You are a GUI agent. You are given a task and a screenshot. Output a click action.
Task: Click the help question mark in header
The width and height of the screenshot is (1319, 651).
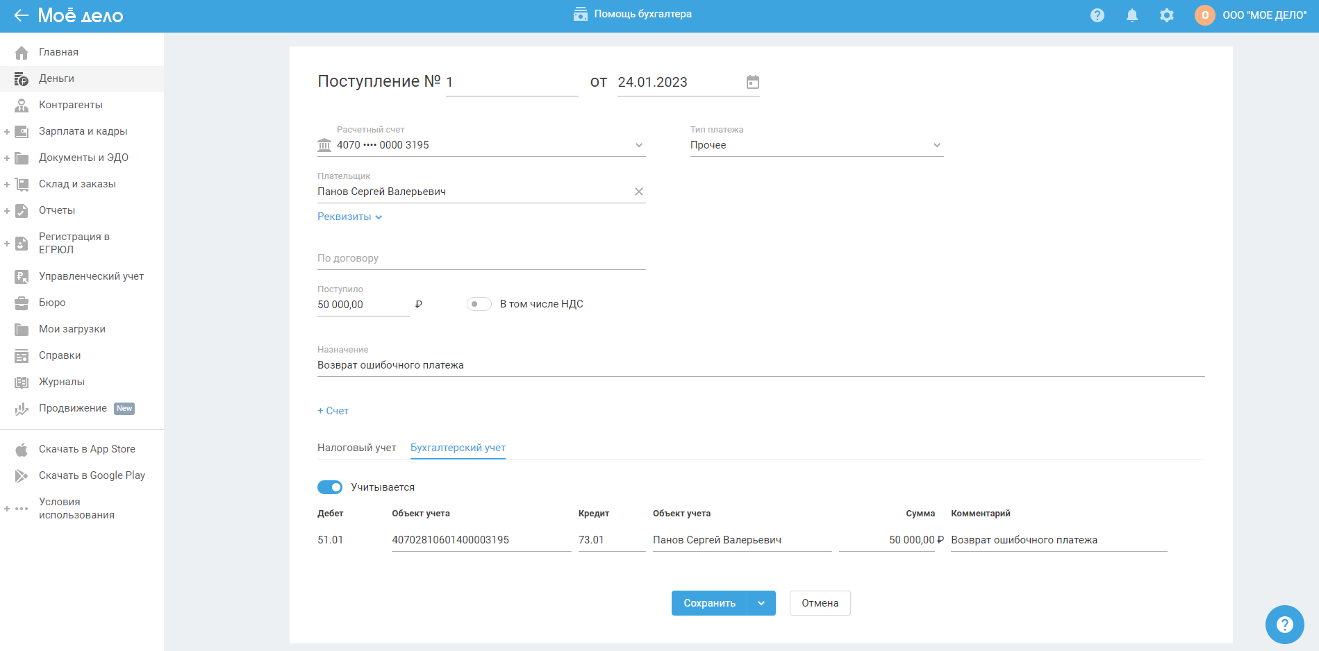(1097, 15)
